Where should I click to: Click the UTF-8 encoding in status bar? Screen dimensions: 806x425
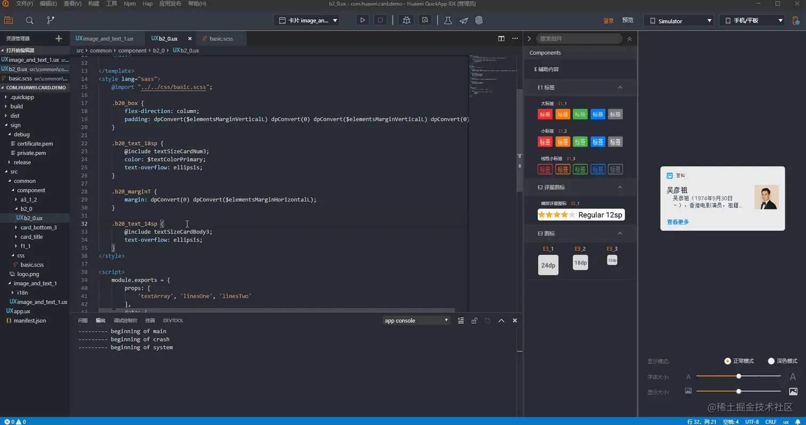(x=752, y=421)
